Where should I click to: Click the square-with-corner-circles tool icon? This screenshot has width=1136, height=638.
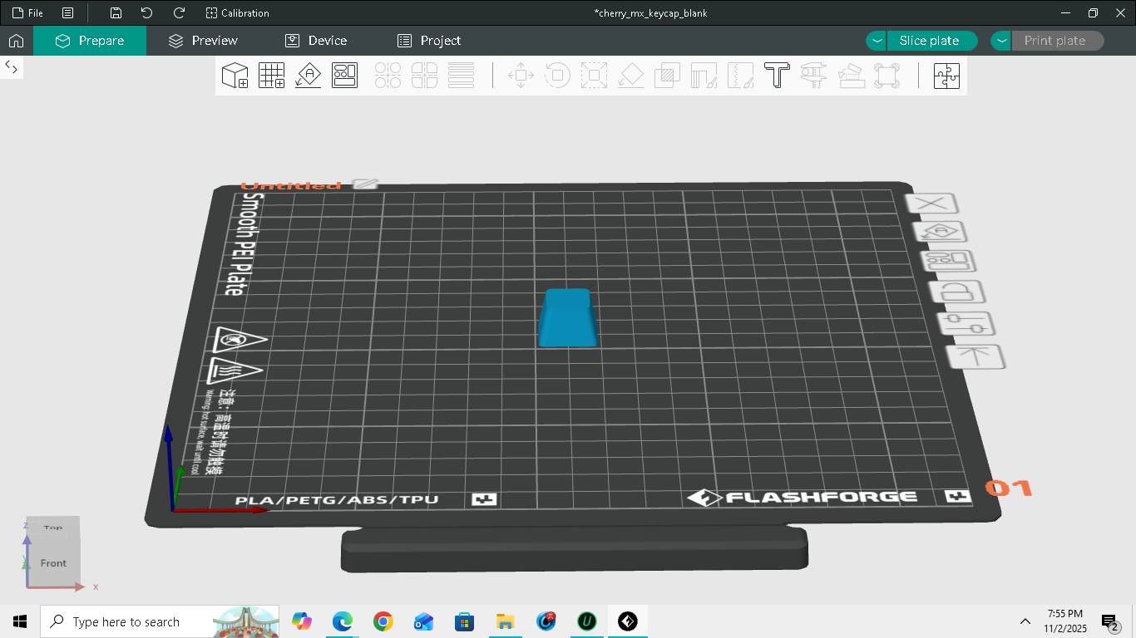(x=887, y=76)
